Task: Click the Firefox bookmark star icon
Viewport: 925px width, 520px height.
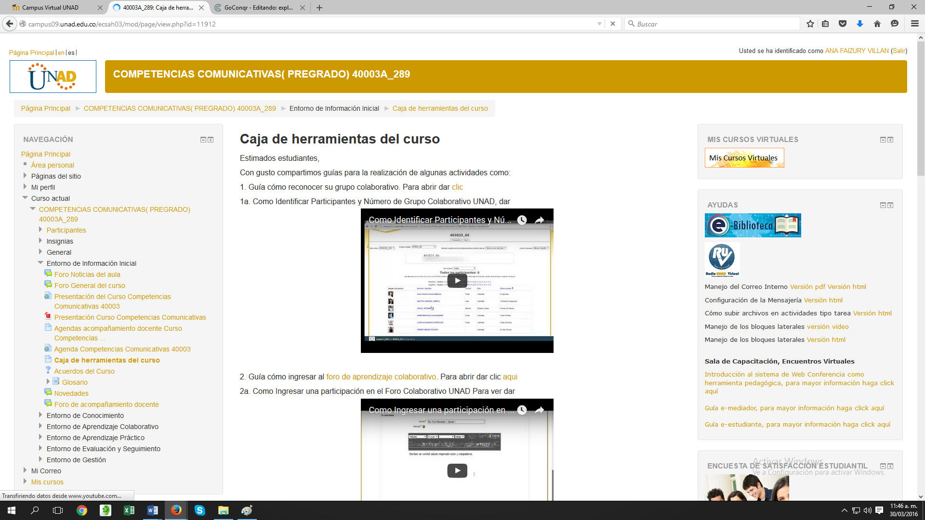Action: pos(810,24)
